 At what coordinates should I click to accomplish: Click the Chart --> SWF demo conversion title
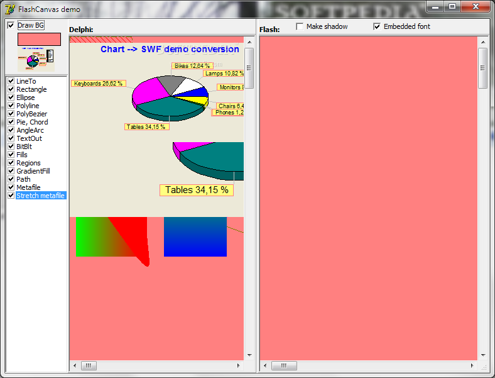coord(170,49)
